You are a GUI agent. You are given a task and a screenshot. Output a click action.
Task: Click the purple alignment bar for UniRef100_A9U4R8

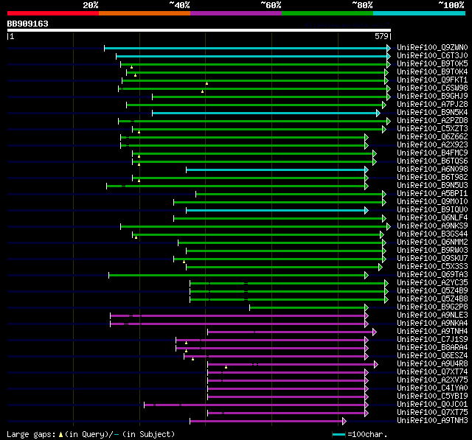[292, 365]
